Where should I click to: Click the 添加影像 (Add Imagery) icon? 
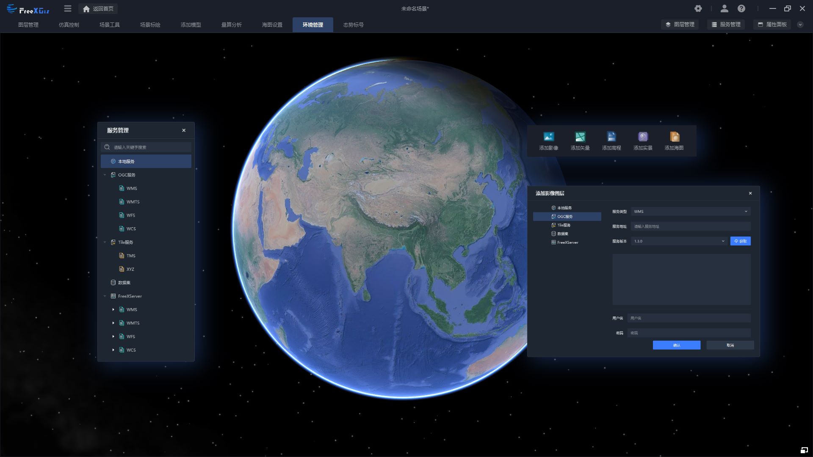pyautogui.click(x=548, y=137)
